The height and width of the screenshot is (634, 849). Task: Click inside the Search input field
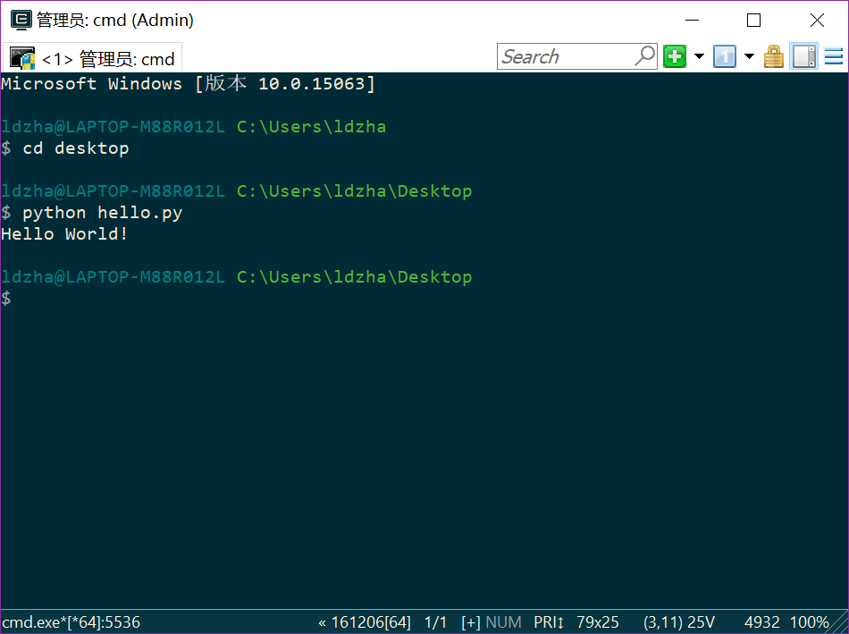click(x=563, y=57)
